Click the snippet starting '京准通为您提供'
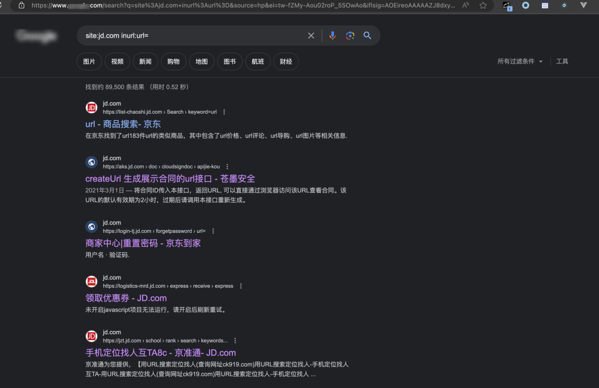599x388 pixels. click(217, 369)
